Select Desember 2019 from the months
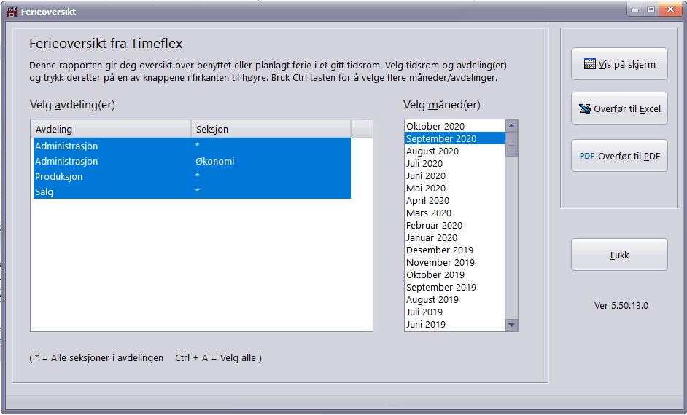 pos(440,250)
